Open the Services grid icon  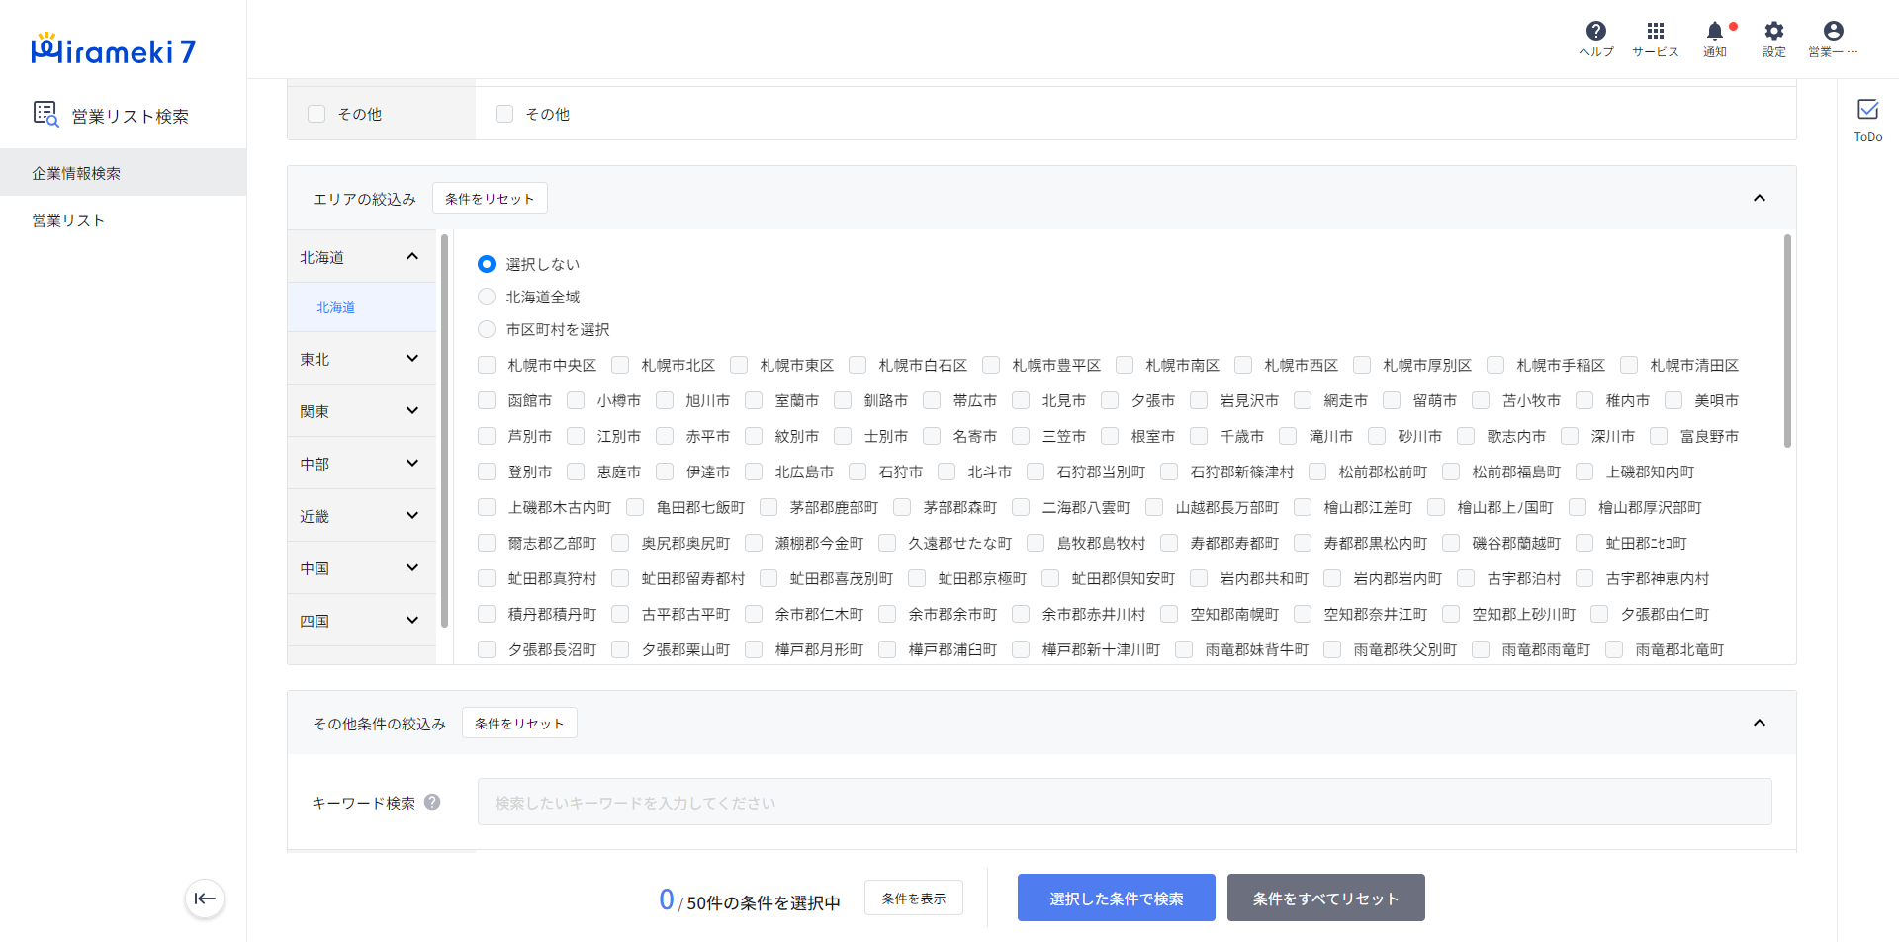(1656, 31)
